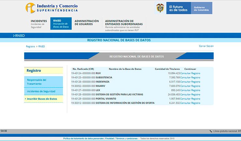Click the SUBSISTENCIA database name
The height and width of the screenshot is (141, 241).
(104, 78)
